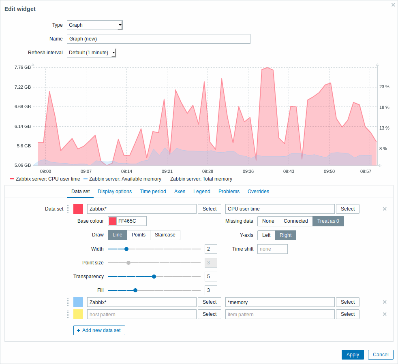Viewport: 398px width, 364px height.
Task: Click the yellow data set color swatch
Action: tap(78, 314)
